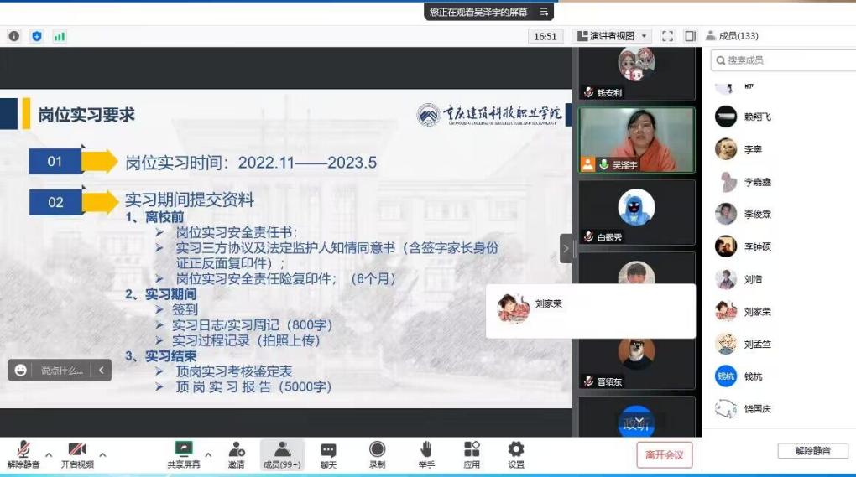This screenshot has width=856, height=477.
Task: Check the green network signal icon
Action: (60, 36)
